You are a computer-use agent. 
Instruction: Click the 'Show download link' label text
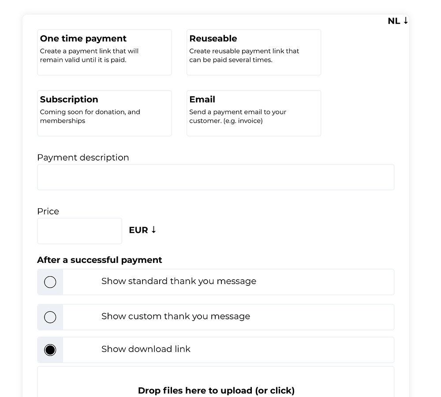(146, 349)
